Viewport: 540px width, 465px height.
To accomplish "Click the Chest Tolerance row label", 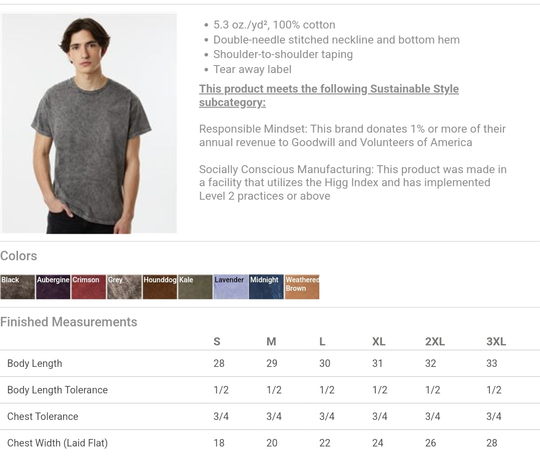I will click(x=43, y=416).
